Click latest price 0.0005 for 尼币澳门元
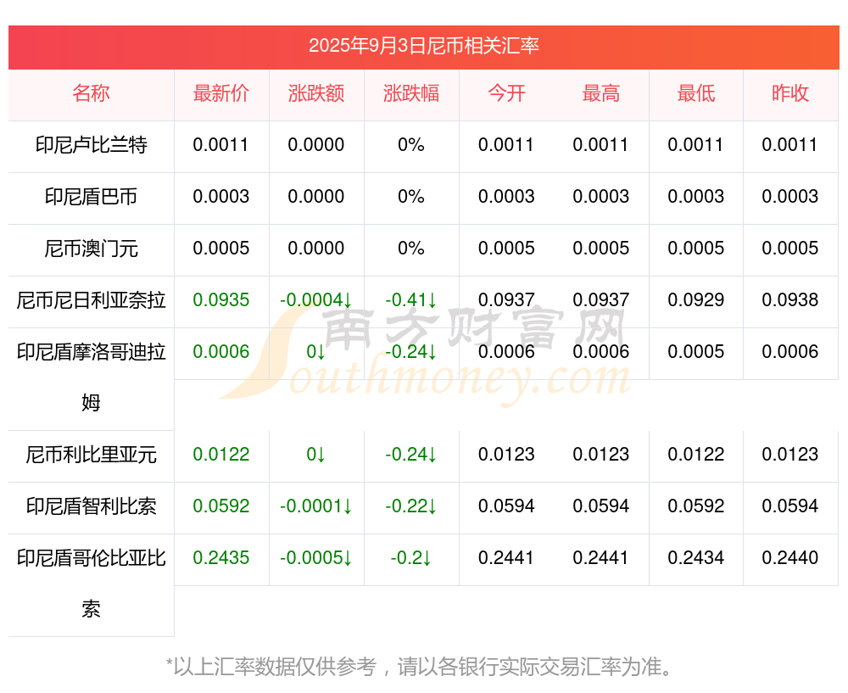This screenshot has width=848, height=693. click(x=221, y=249)
